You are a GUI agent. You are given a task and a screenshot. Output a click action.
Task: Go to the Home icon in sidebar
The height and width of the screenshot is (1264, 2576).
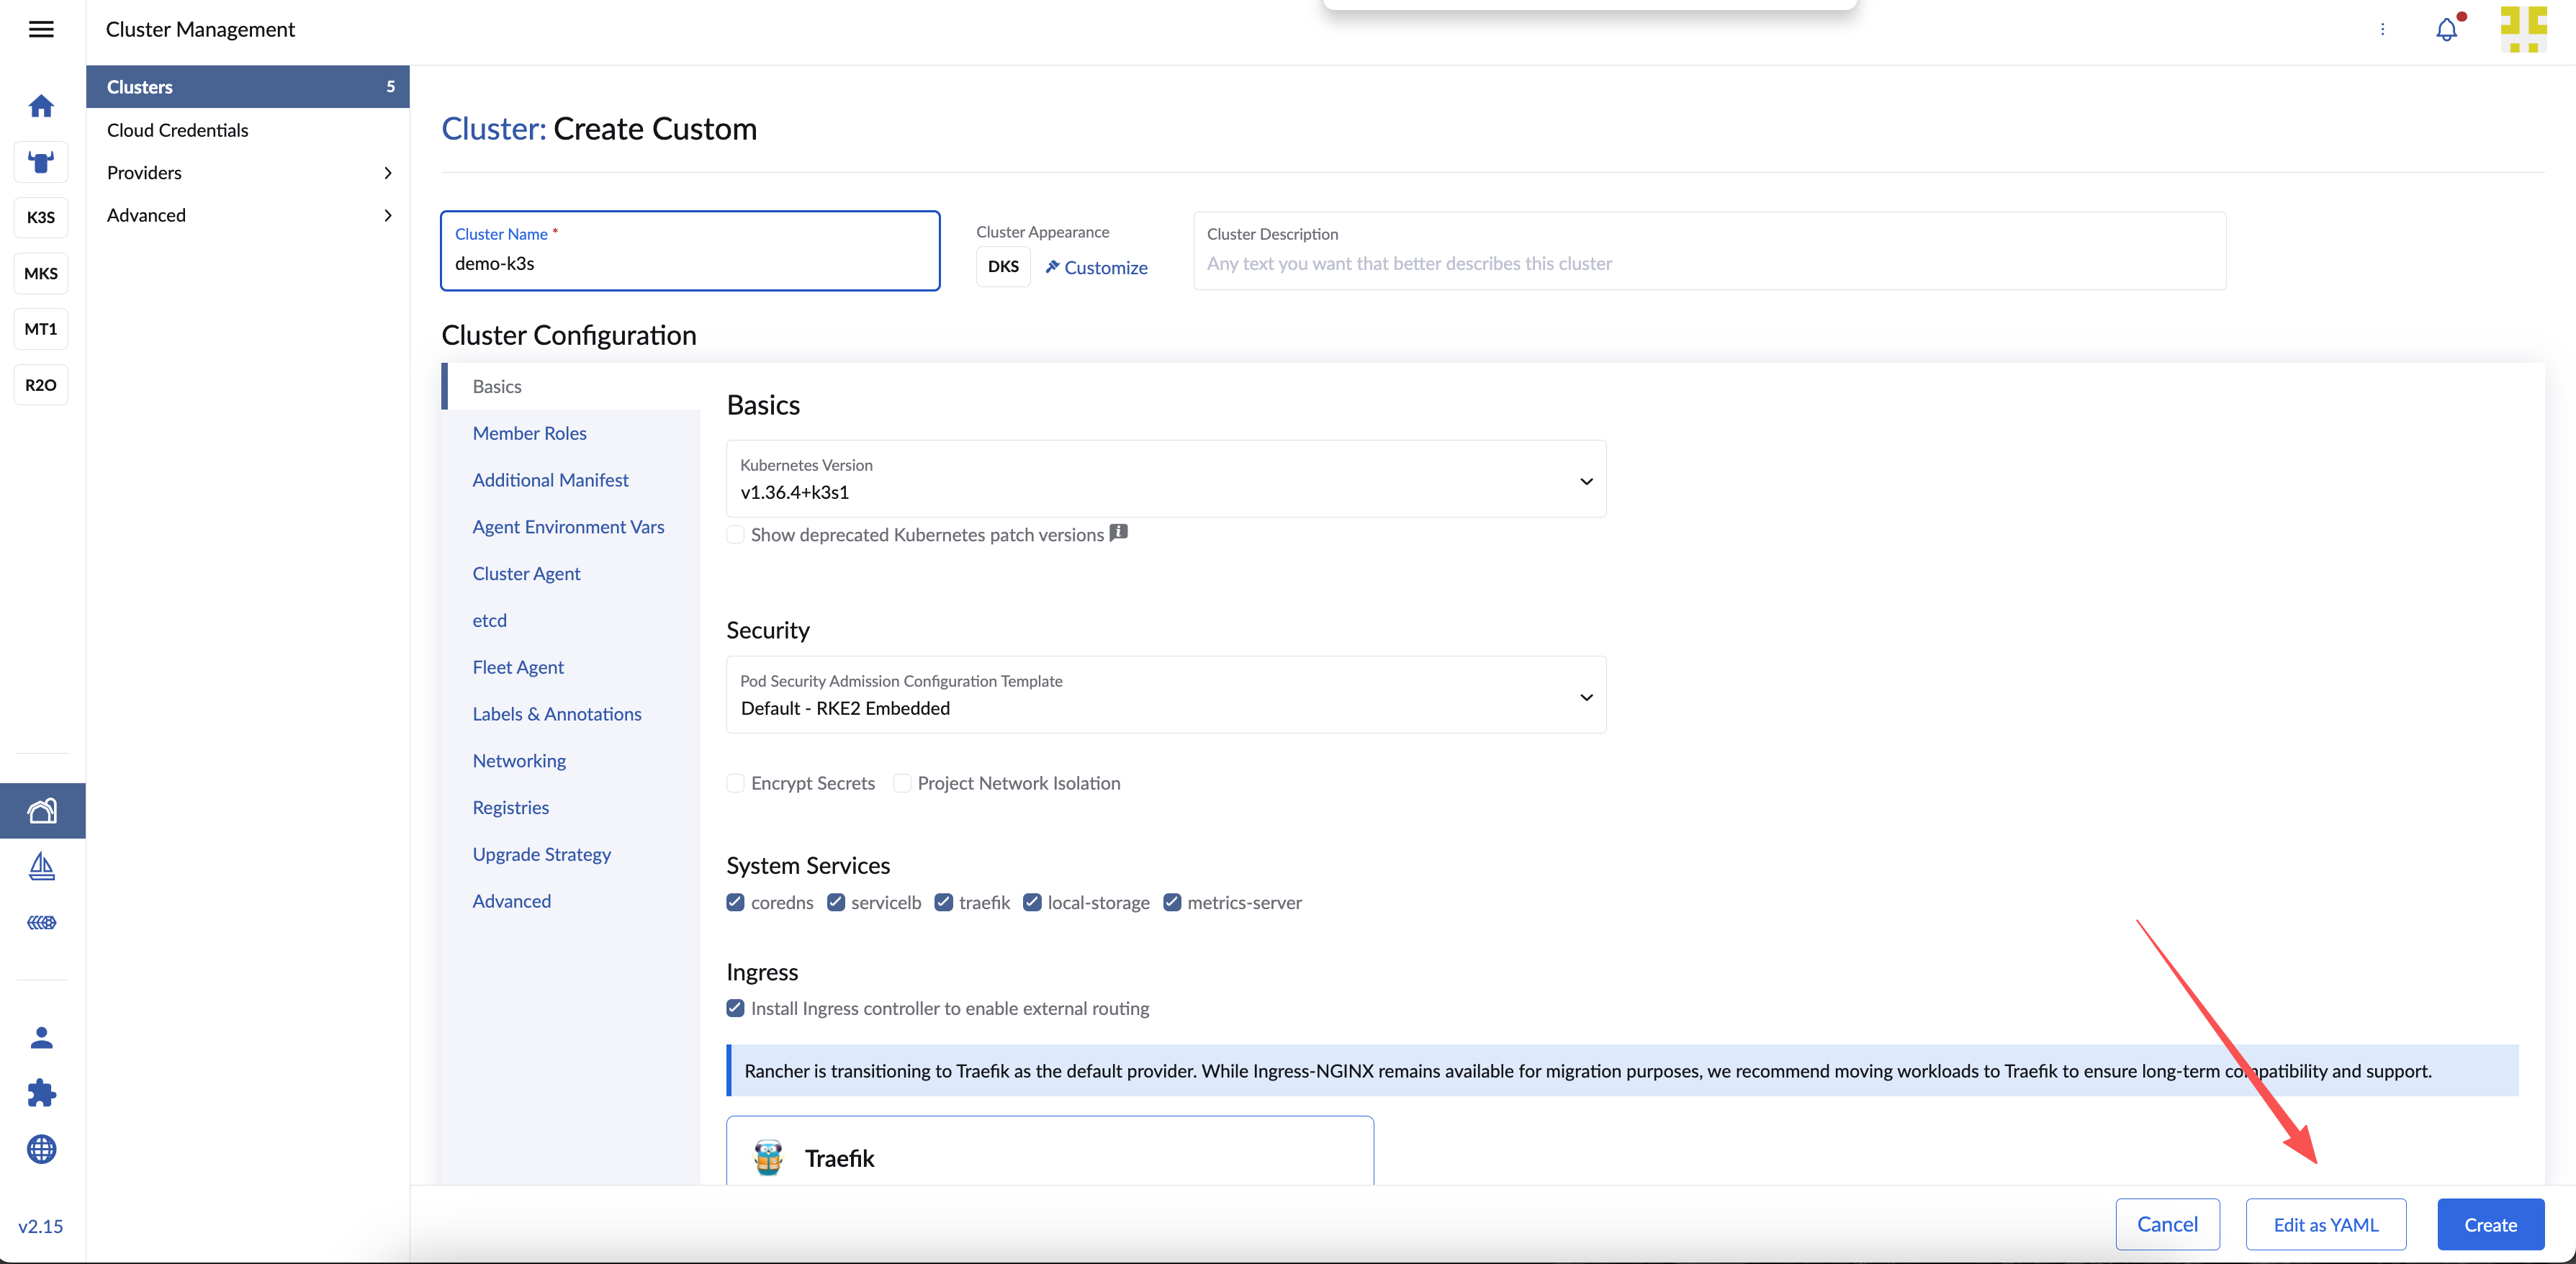[x=41, y=106]
